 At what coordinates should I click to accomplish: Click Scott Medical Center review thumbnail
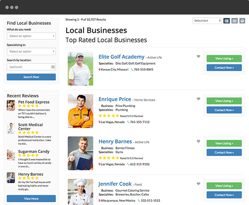point(11,128)
